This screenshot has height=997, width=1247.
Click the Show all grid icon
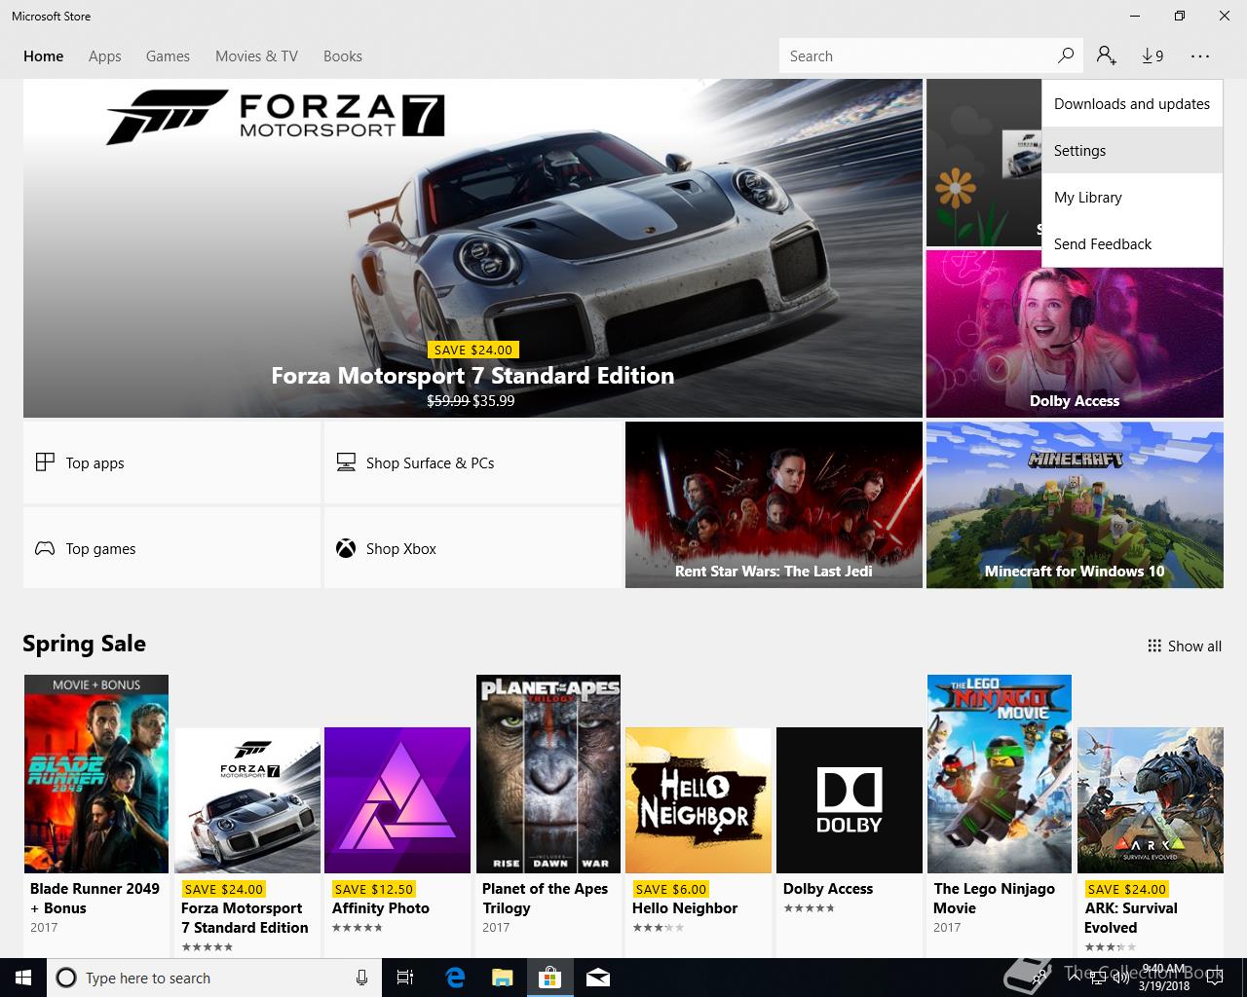[x=1154, y=646]
